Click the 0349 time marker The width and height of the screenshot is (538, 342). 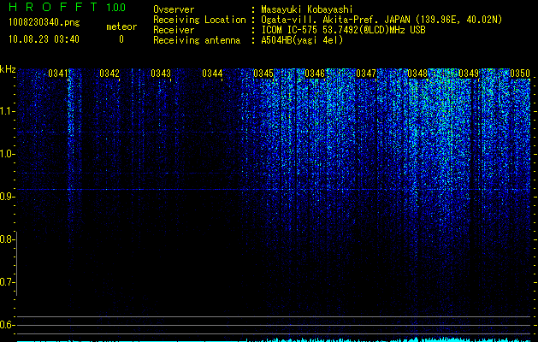click(469, 74)
